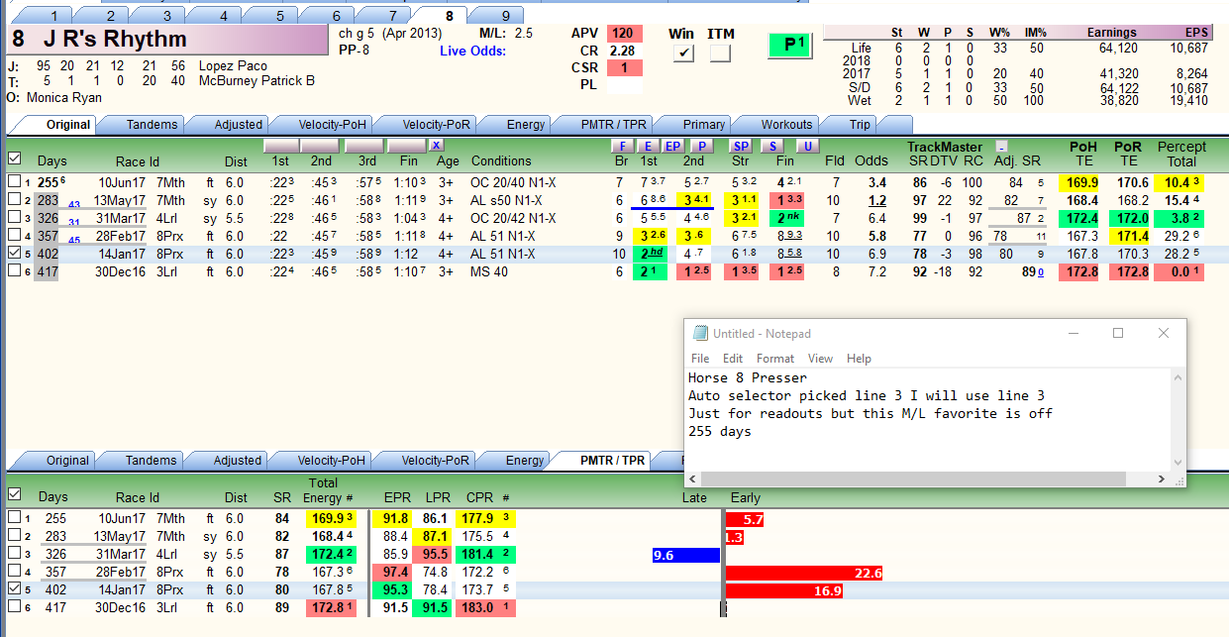Image resolution: width=1229 pixels, height=637 pixels.
Task: Uncheck line 5 (14Jan17) in upper table
Action: click(14, 254)
